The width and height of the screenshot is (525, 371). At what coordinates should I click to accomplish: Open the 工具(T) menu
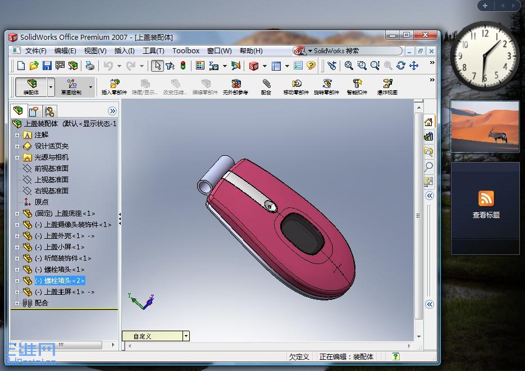[x=153, y=51]
